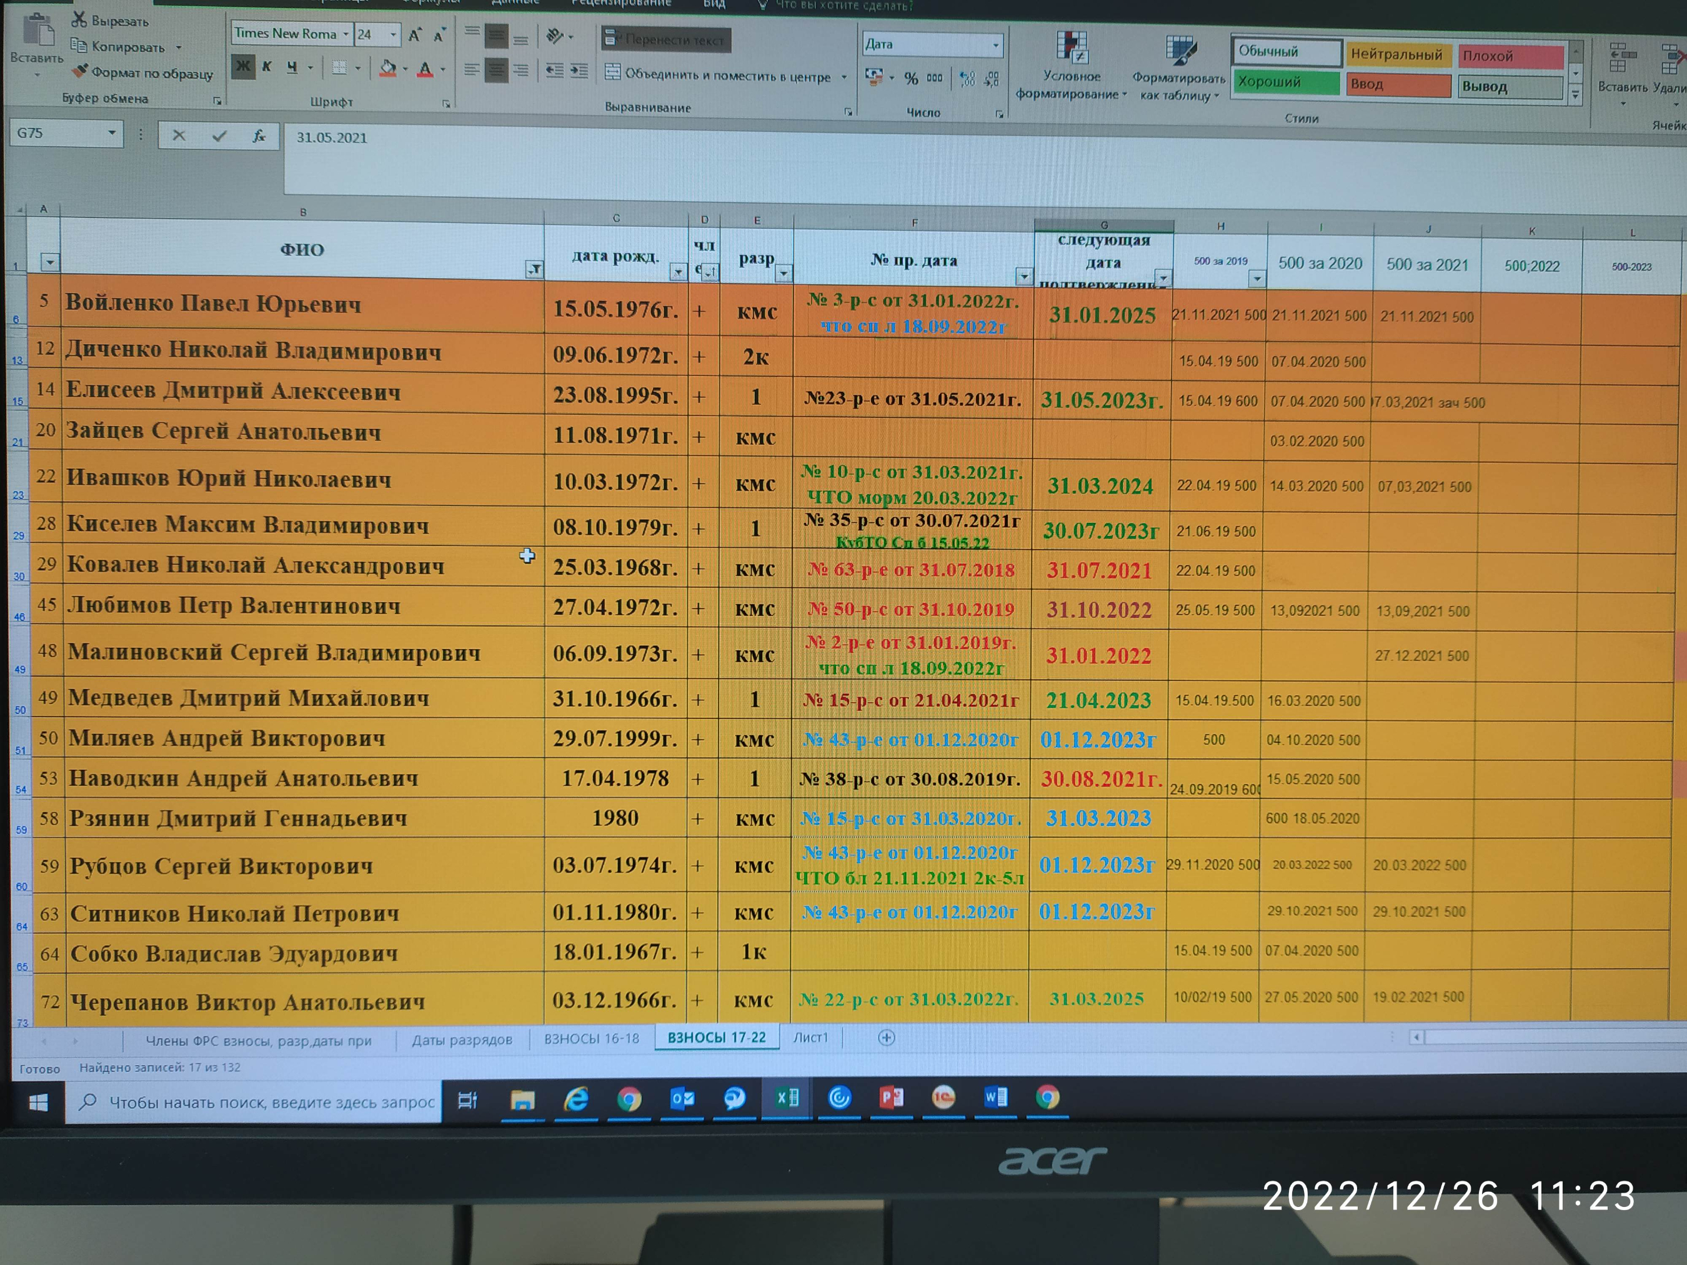Viewport: 1687px width, 1265px height.
Task: Open Conditional Formatting (Условное форматирование)
Action: [1071, 67]
